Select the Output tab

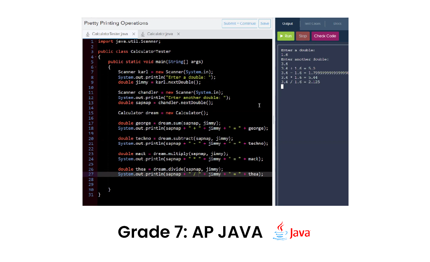tap(287, 24)
